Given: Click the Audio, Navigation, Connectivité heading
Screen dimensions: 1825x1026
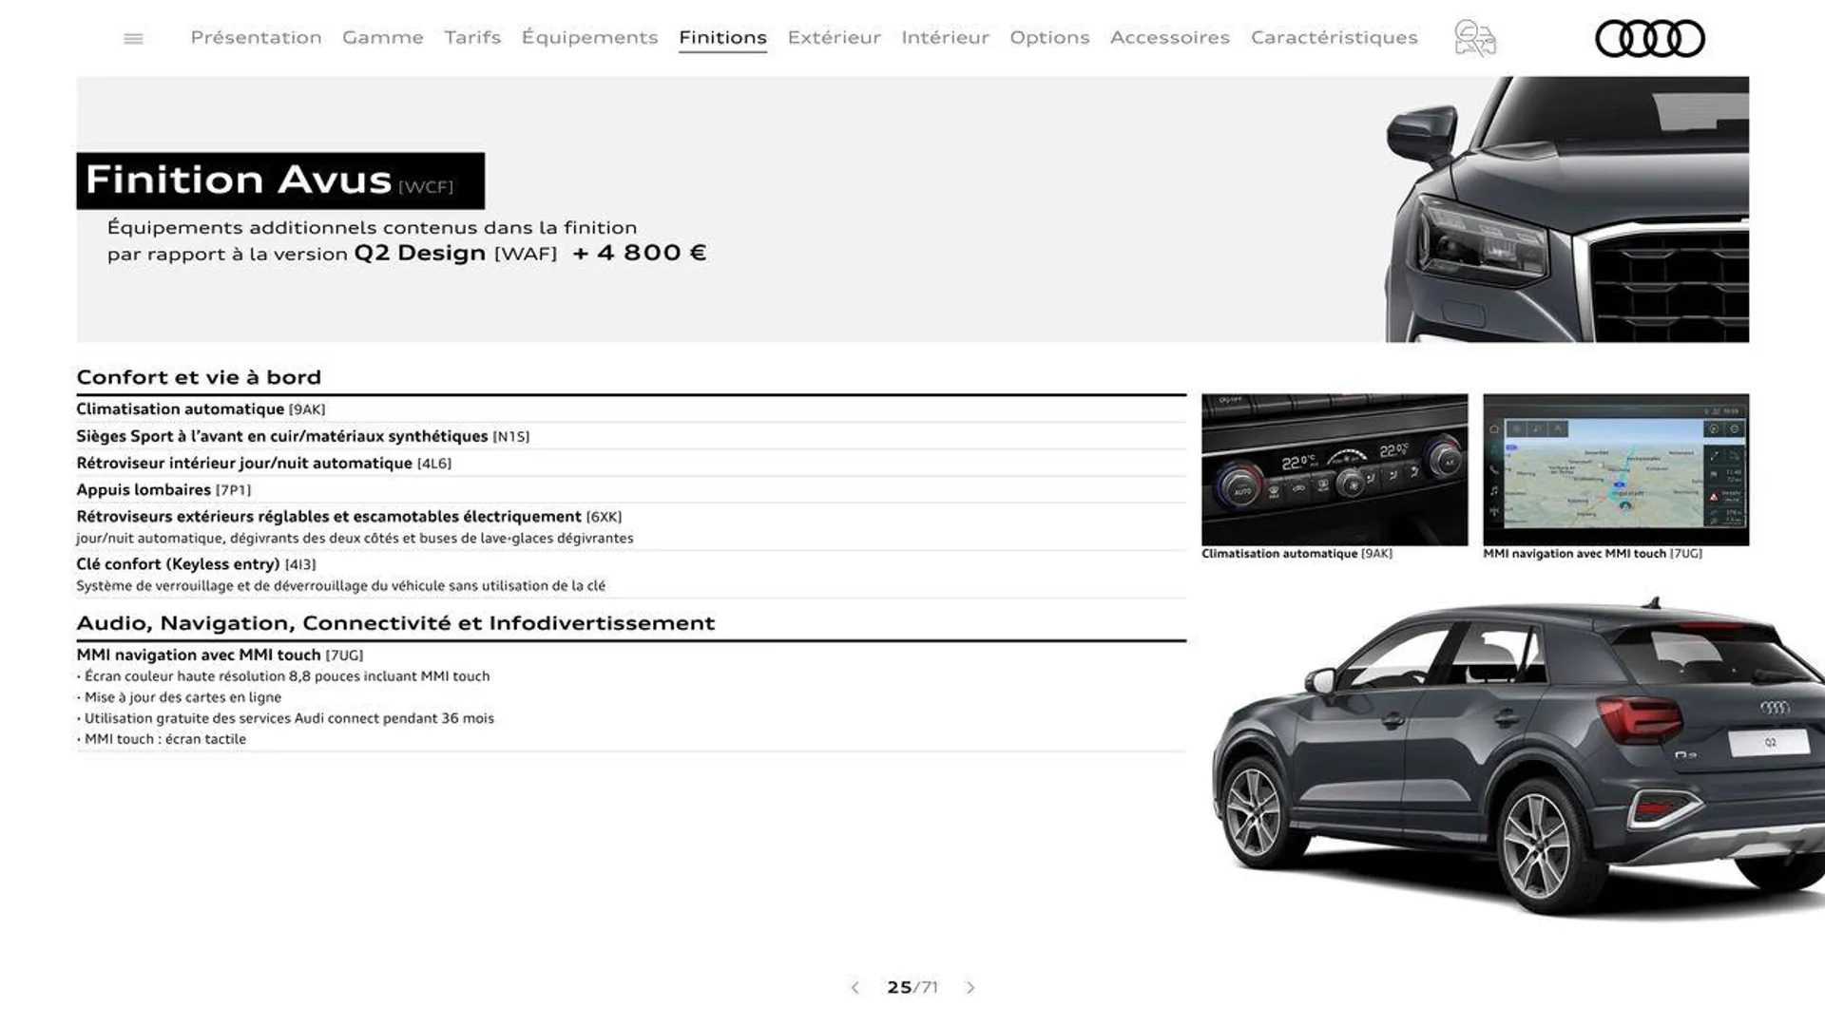Looking at the screenshot, I should pos(395,623).
